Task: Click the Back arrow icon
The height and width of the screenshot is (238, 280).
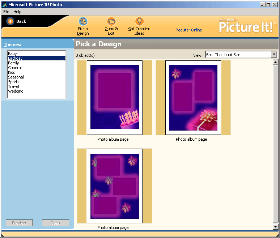Action: click(10, 21)
